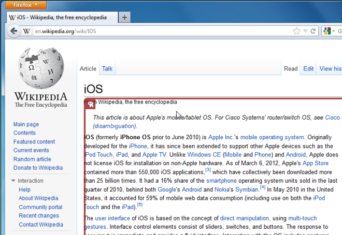This screenshot has height=235, width=342.
Task: Click the Wikipedia site identity favicon
Action: [x=26, y=31]
